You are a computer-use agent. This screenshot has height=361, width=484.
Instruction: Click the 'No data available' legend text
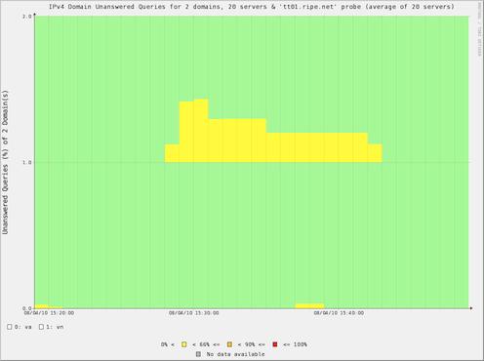coord(235,354)
